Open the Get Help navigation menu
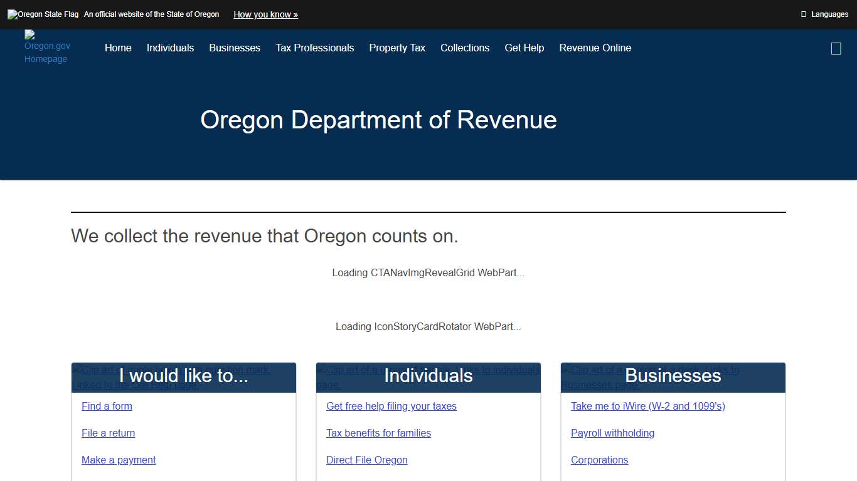Image resolution: width=857 pixels, height=481 pixels. point(524,48)
